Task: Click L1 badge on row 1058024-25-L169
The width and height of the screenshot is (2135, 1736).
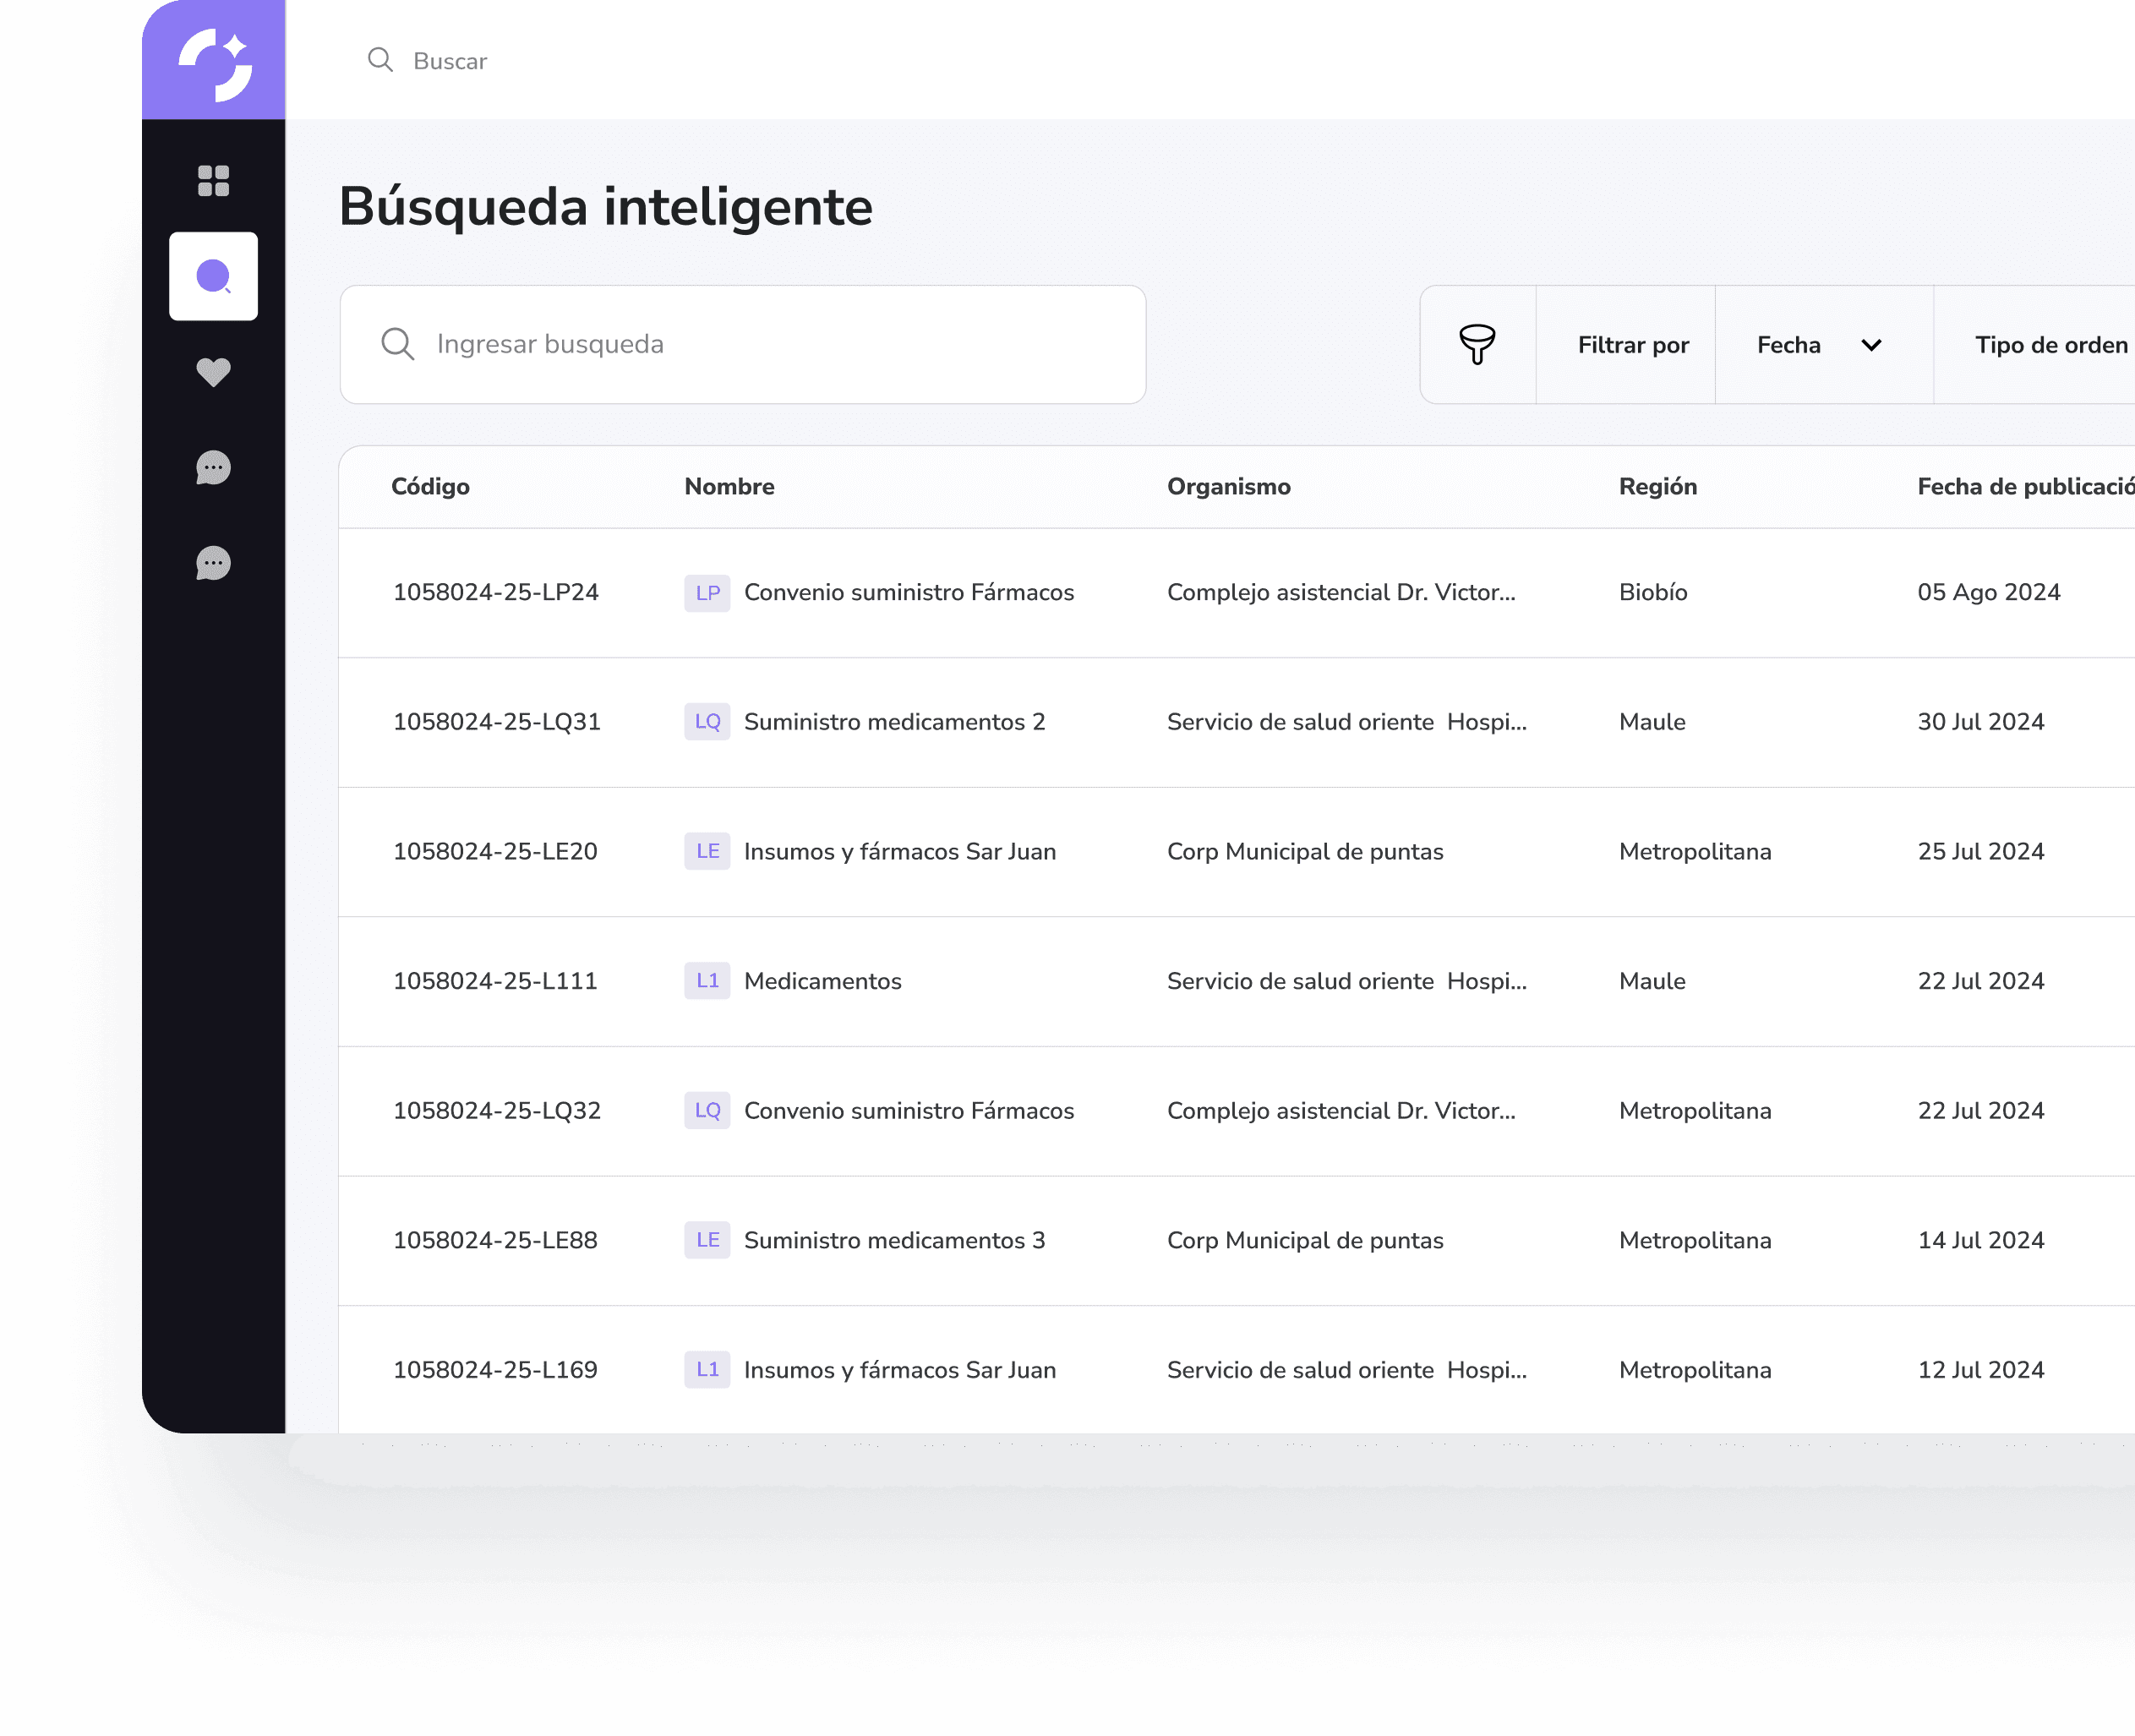Action: tap(707, 1370)
